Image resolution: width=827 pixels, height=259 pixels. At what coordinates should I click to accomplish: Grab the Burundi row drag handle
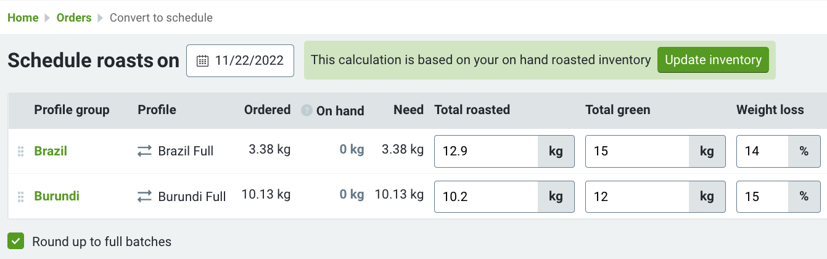[21, 197]
